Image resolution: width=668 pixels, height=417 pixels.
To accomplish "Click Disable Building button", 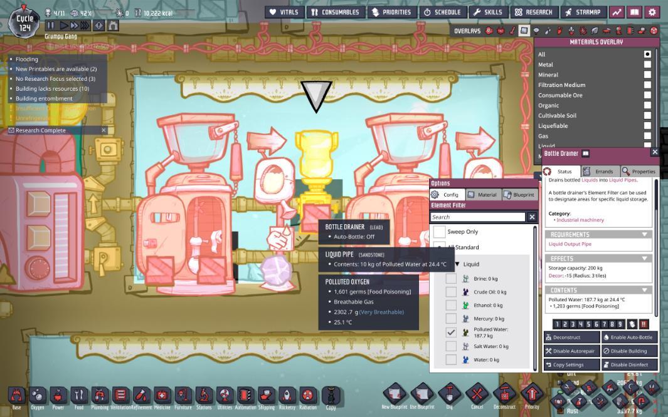I will [x=630, y=351].
